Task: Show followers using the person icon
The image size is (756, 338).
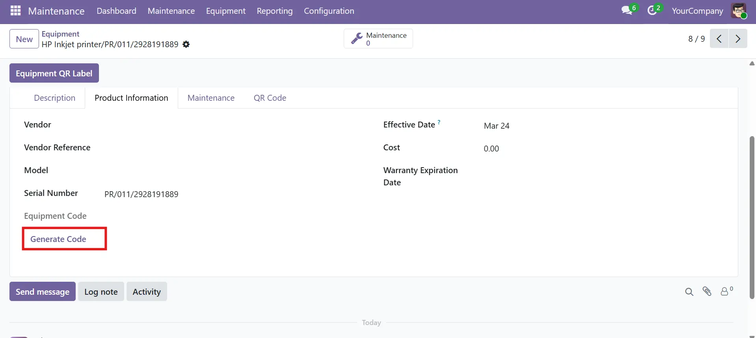Action: click(725, 291)
